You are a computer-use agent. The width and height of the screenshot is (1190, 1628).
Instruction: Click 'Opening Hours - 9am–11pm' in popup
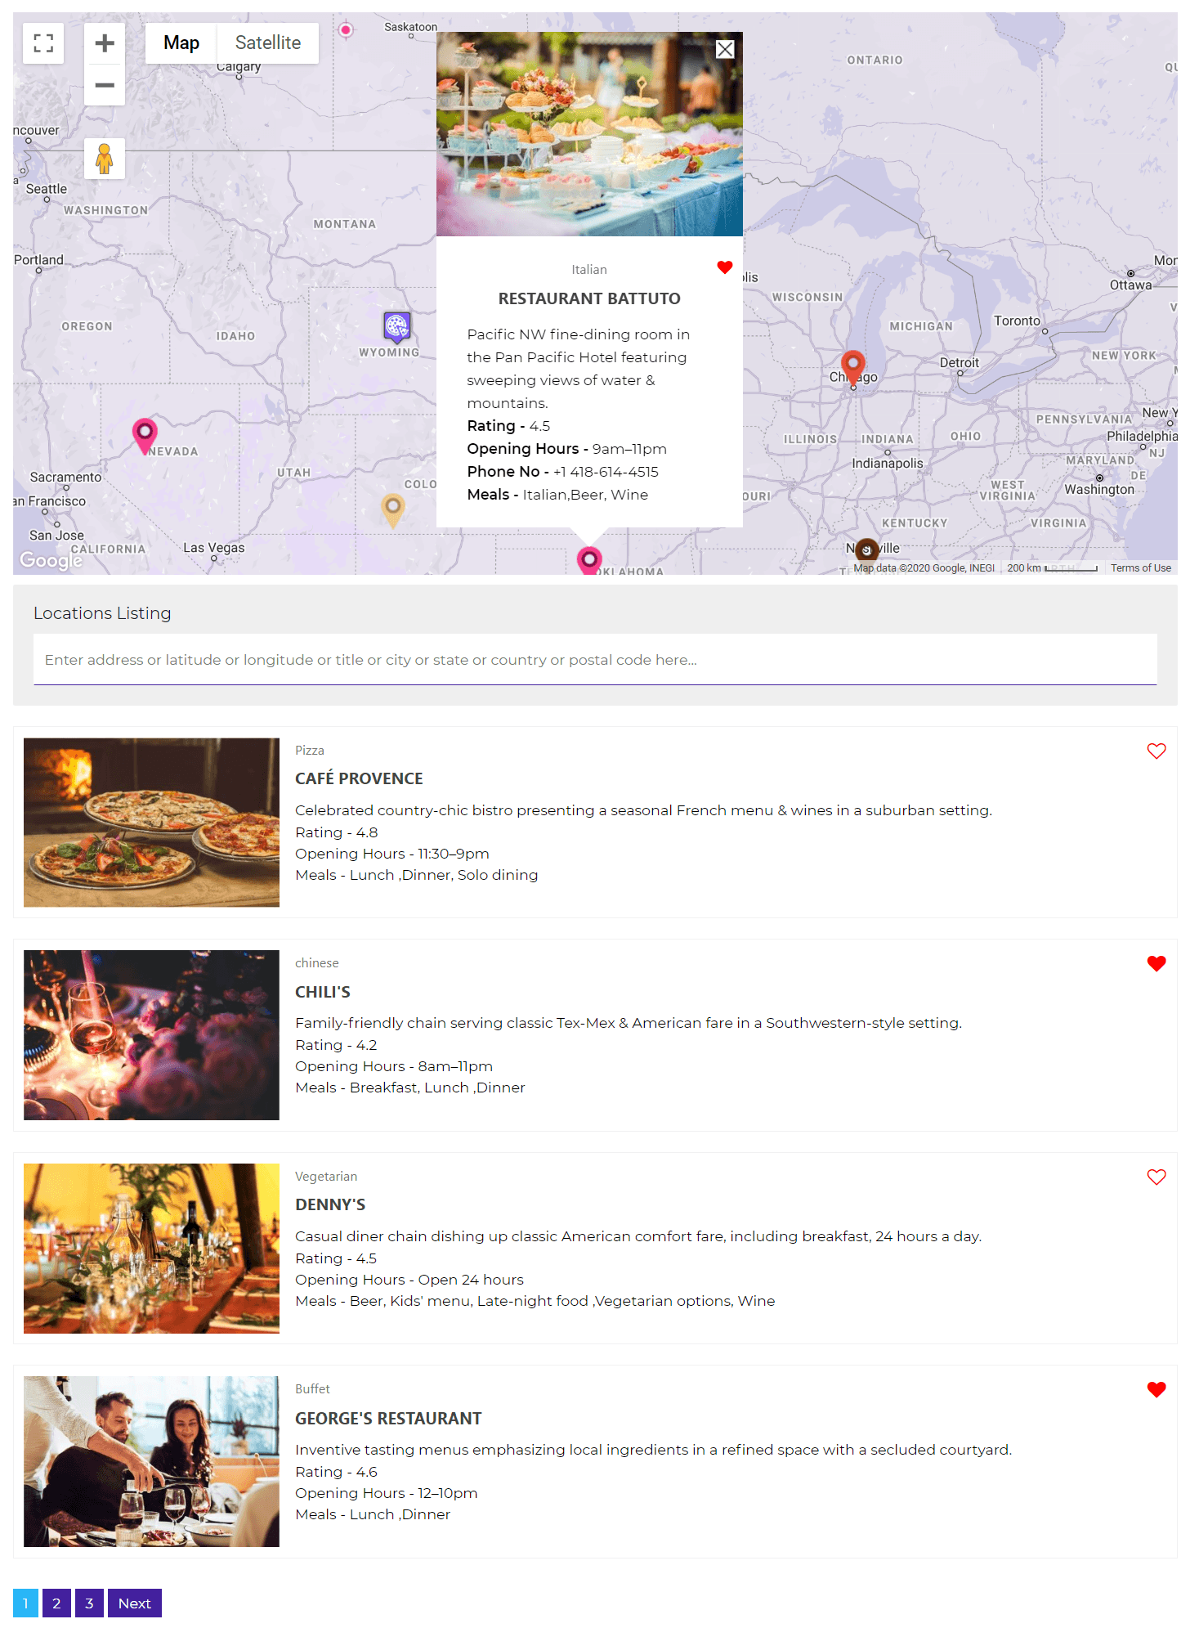(x=567, y=449)
